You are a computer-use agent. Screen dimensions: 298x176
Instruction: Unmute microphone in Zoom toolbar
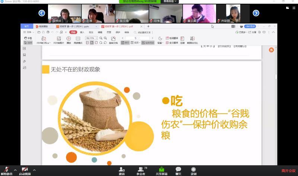pyautogui.click(x=6, y=171)
